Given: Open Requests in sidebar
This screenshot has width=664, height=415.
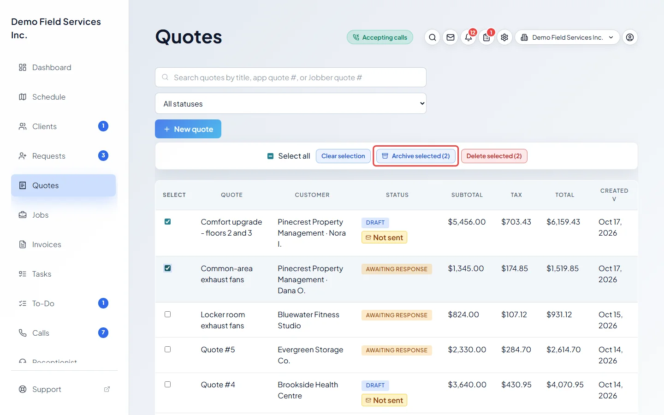Looking at the screenshot, I should click(63, 156).
